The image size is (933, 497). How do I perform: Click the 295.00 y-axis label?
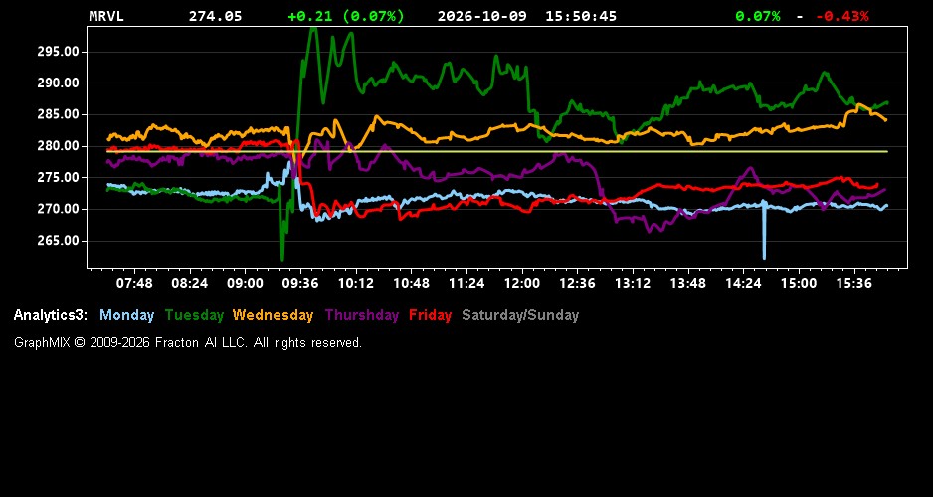pos(59,52)
